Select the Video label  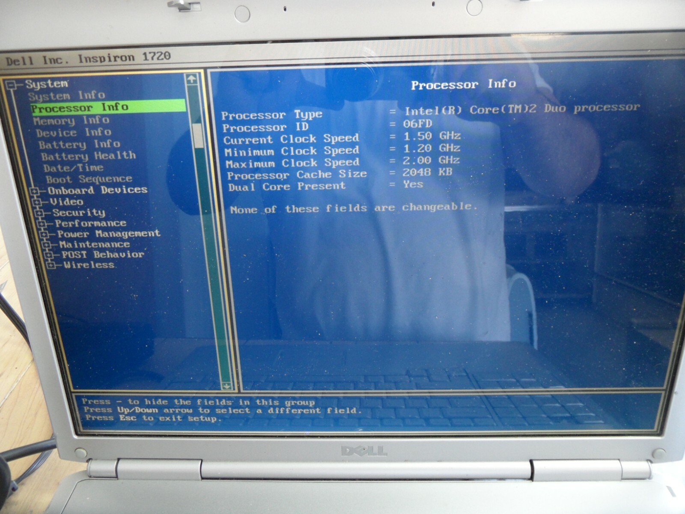[66, 201]
